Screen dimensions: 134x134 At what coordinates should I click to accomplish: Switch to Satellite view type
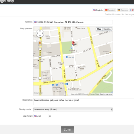coord(107,29)
